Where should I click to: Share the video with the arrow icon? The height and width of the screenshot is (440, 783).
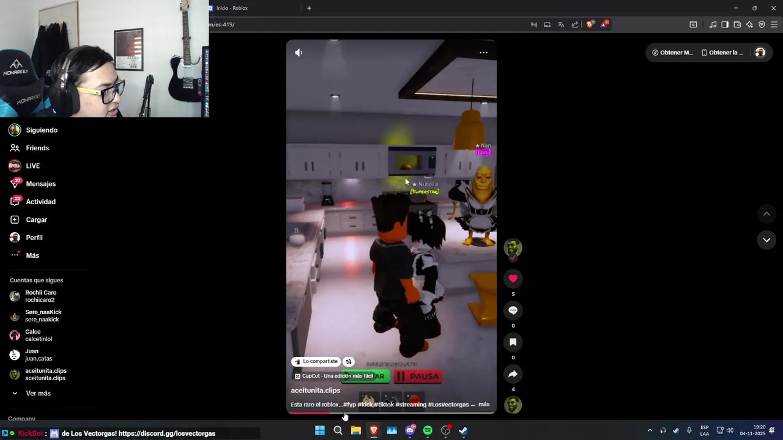[513, 374]
